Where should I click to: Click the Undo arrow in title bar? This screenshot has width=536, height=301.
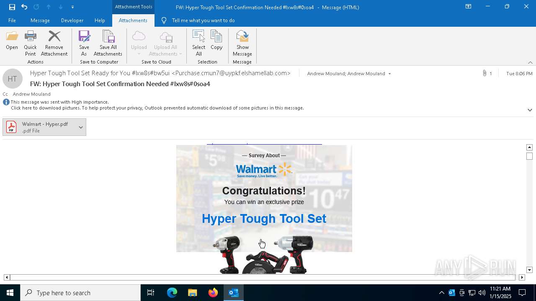24,7
